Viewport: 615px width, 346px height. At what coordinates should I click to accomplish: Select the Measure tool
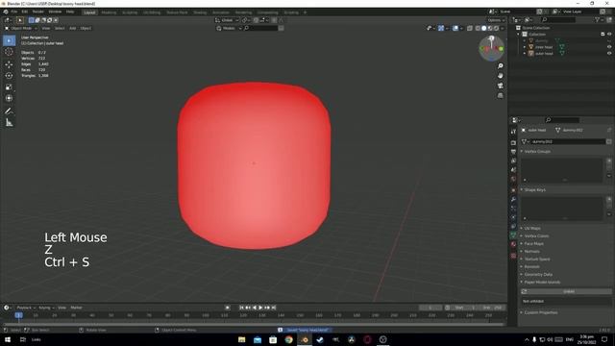click(9, 123)
